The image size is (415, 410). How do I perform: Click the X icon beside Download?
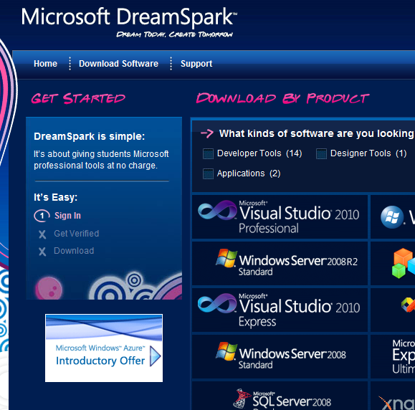pyautogui.click(x=42, y=252)
